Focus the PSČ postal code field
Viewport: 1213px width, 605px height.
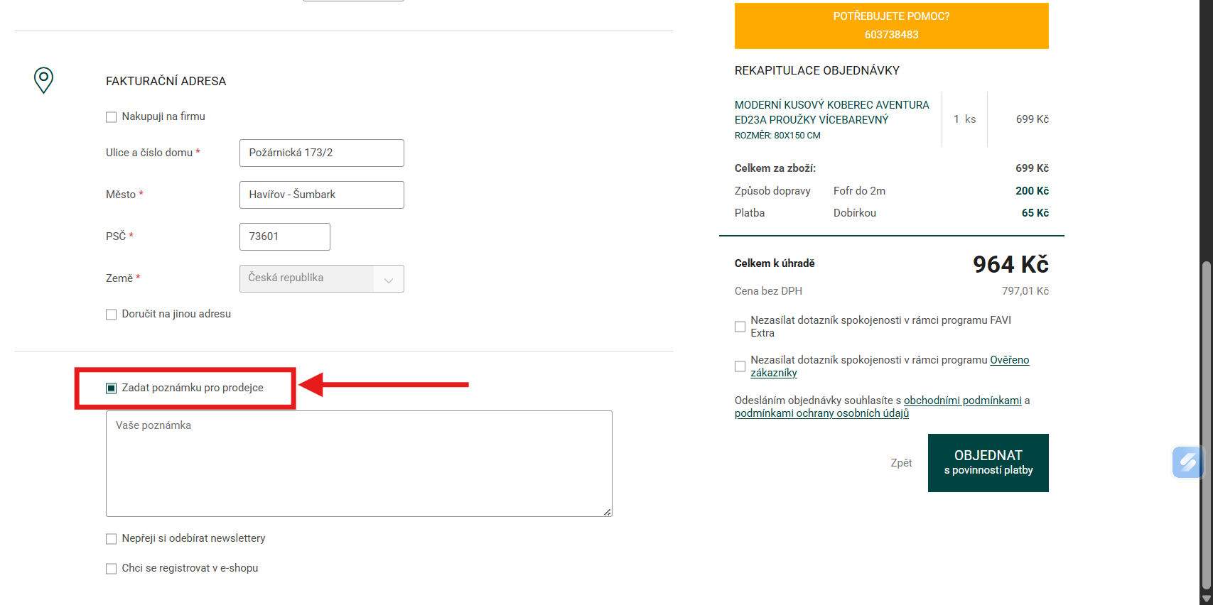pyautogui.click(x=284, y=236)
